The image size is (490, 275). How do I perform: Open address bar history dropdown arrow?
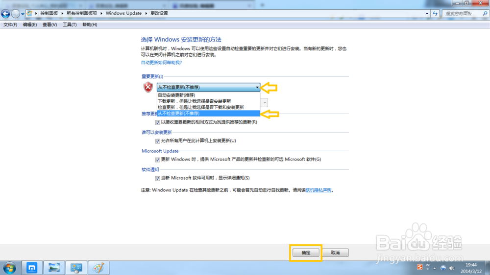coord(427,13)
